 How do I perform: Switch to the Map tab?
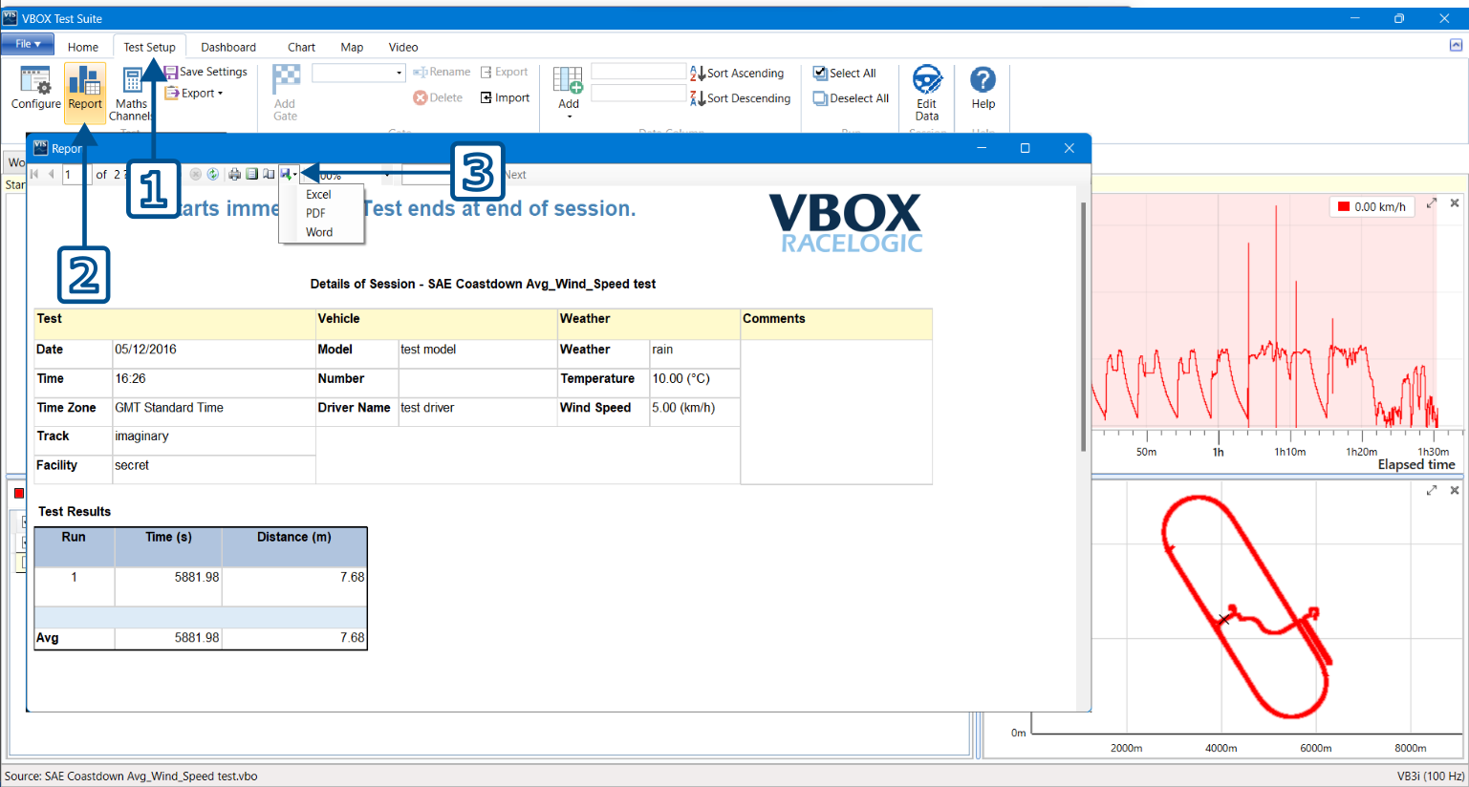352,47
